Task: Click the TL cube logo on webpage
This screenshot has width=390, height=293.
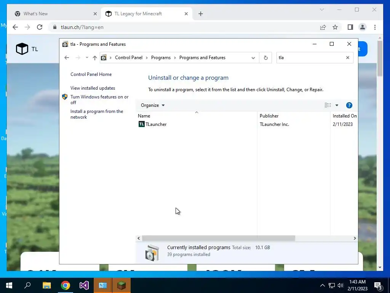Action: click(22, 48)
